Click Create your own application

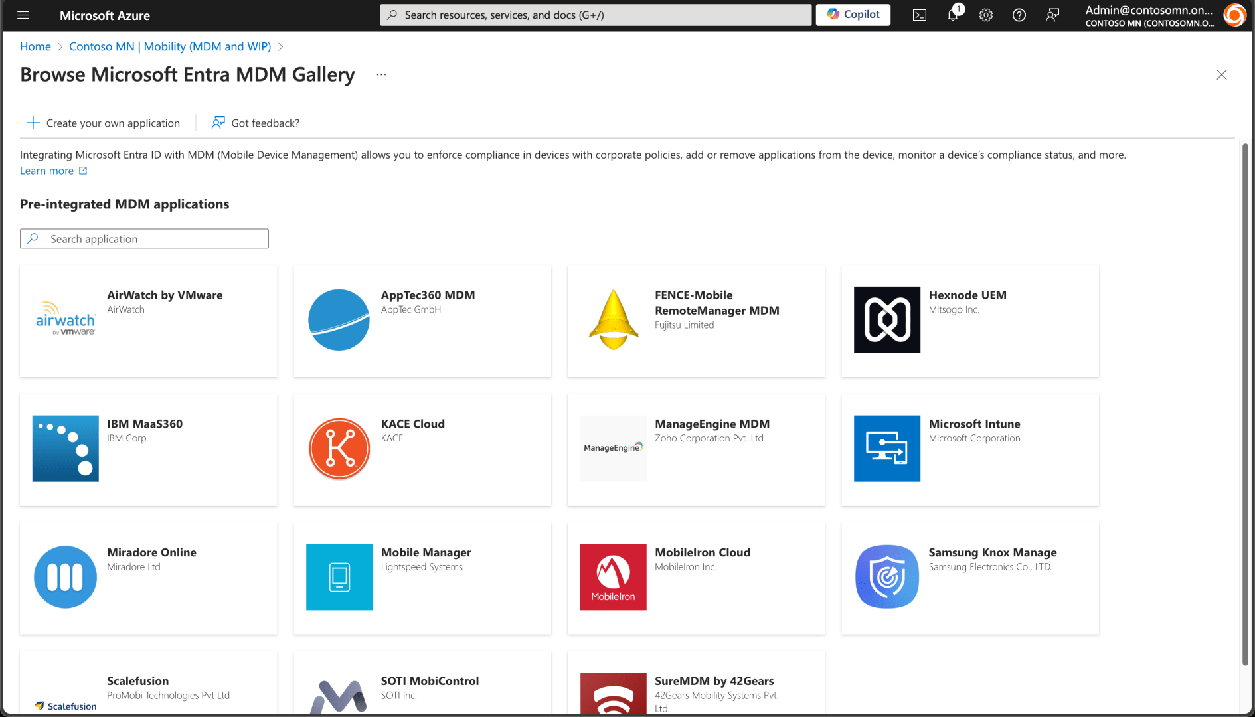(104, 123)
